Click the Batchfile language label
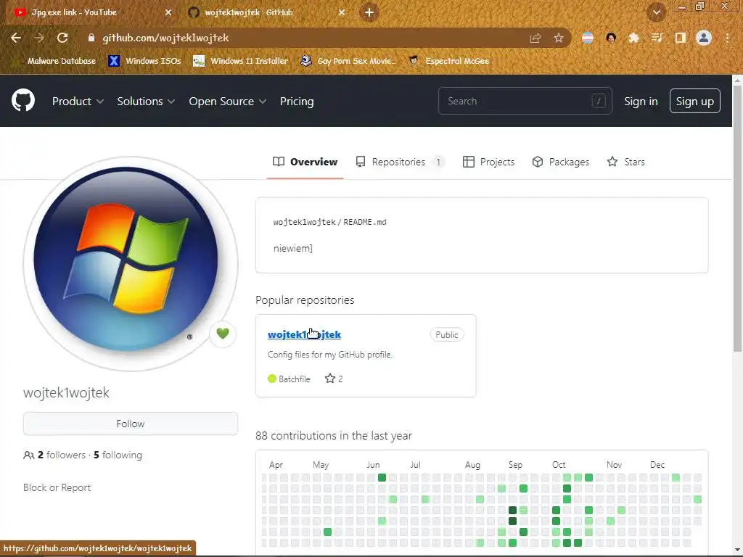Image resolution: width=743 pixels, height=557 pixels. 289,379
